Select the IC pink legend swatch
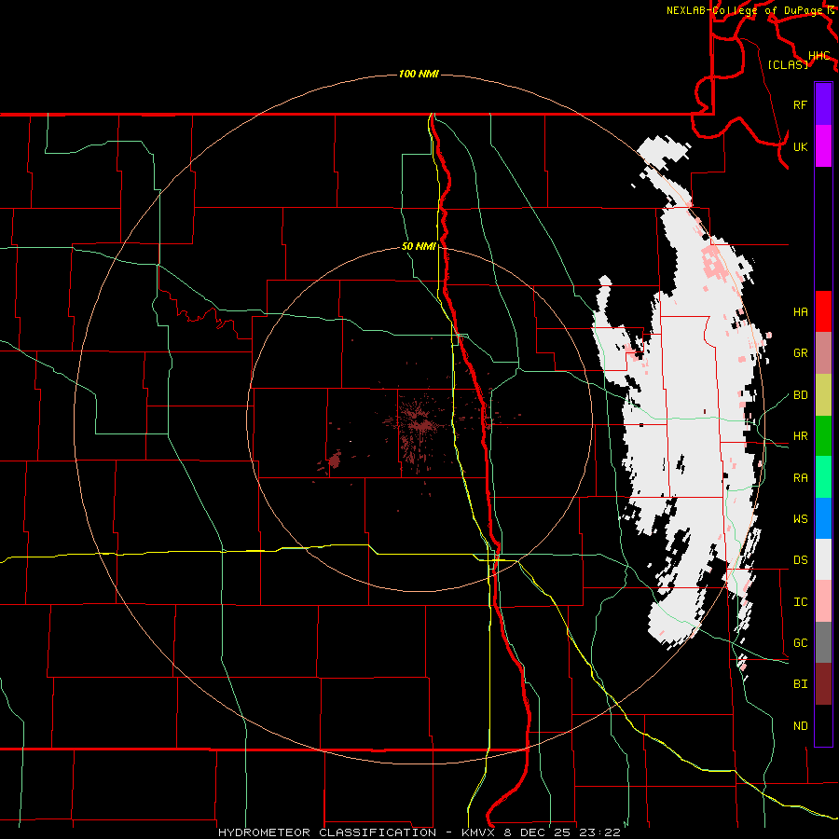 point(823,601)
